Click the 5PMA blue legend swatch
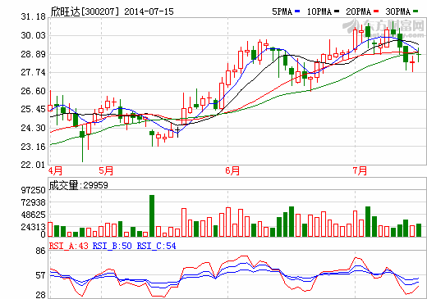The height and width of the screenshot is (299, 427). (x=297, y=11)
